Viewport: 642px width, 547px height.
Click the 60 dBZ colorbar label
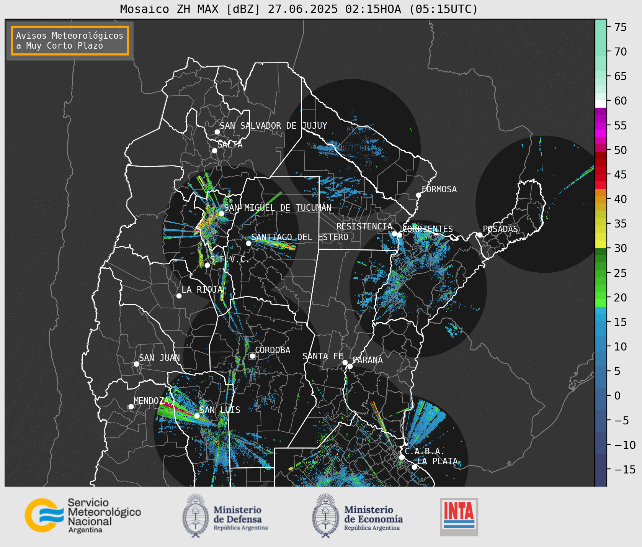click(621, 101)
